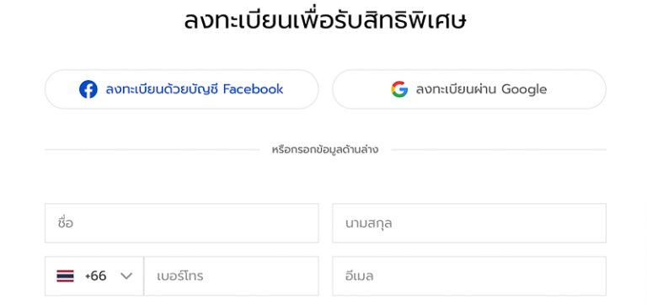647x305 pixels.
Task: Expand the chevron beside +66
Action: (x=126, y=276)
